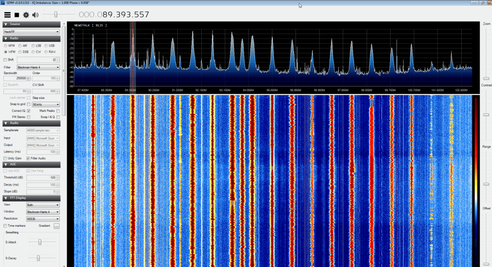Click the side panel scrollbar up arrow

(64, 24)
